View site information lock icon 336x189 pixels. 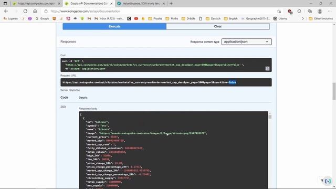pyautogui.click(x=46, y=11)
